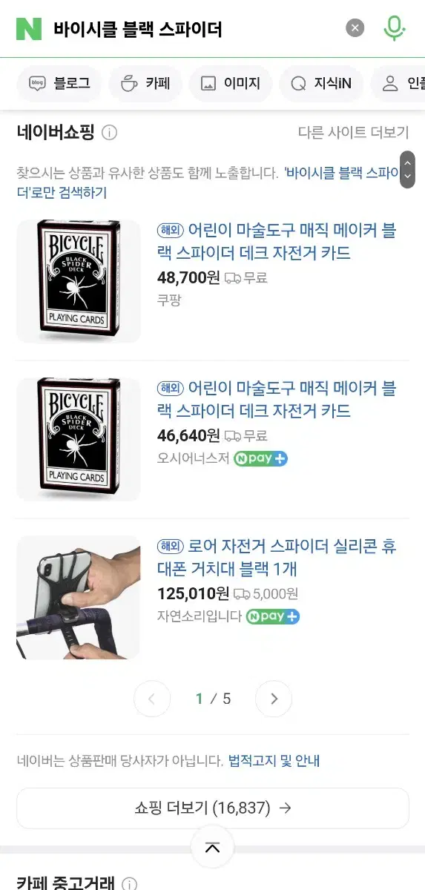
Task: Open the 지식iN tab
Action: coord(321,84)
